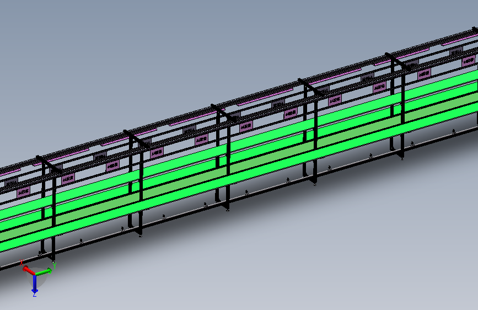478x310 pixels.
Task: Click the red X axis of the orientation triad
Action: tap(29, 270)
